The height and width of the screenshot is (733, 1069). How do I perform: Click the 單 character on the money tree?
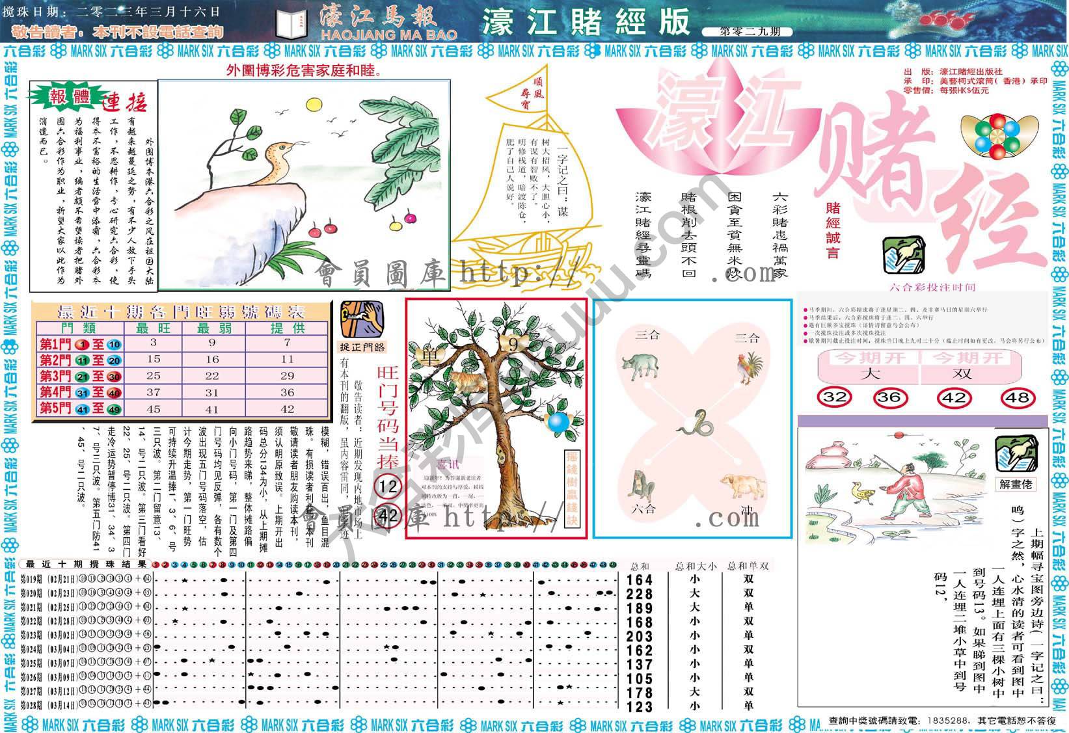click(x=430, y=355)
